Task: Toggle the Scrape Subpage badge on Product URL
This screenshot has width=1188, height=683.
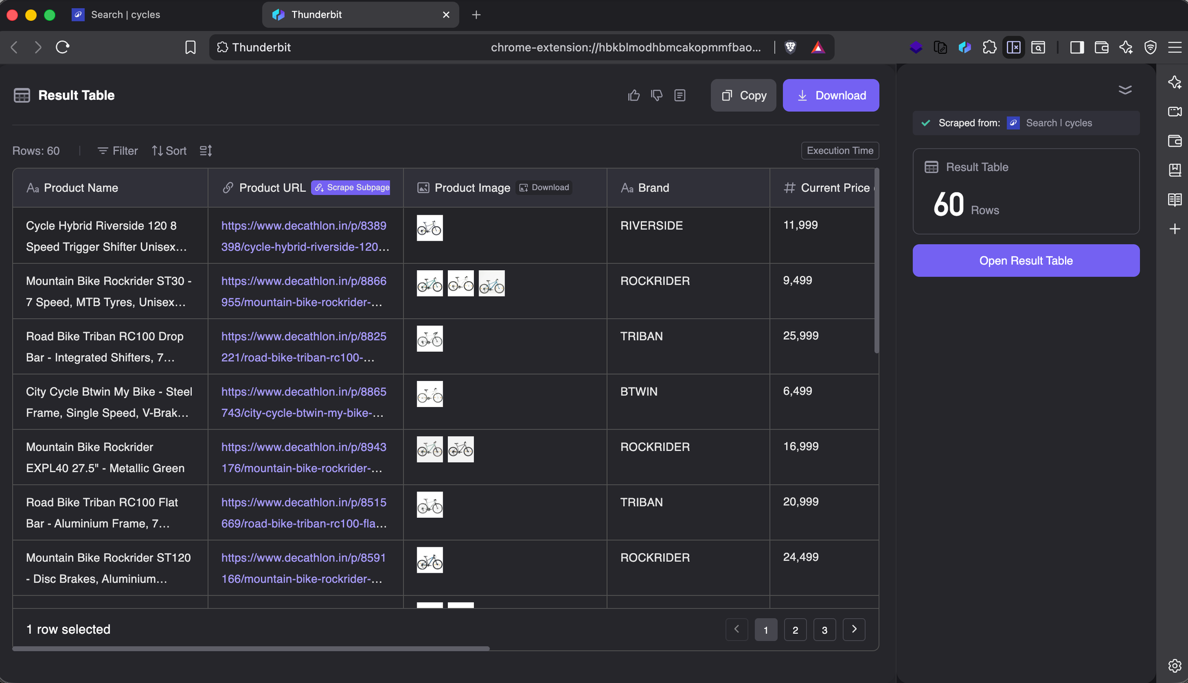Action: coord(350,187)
